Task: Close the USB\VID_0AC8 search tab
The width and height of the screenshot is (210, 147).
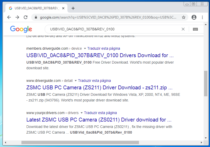Action: click(x=63, y=8)
